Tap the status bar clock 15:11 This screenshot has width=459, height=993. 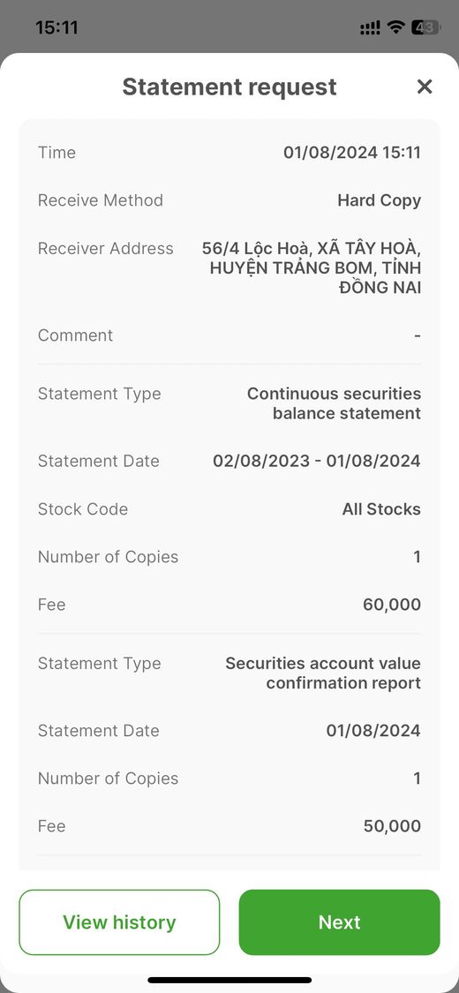pos(56,27)
